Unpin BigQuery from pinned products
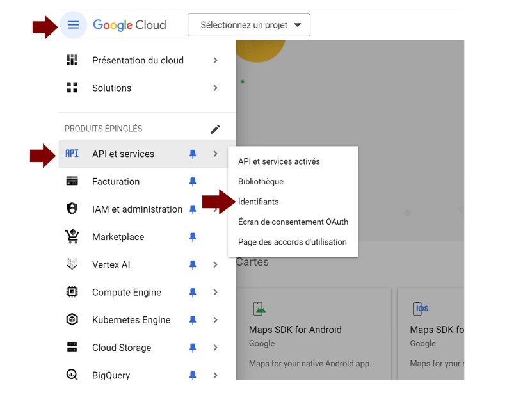This screenshot has width=507, height=404. coord(193,375)
